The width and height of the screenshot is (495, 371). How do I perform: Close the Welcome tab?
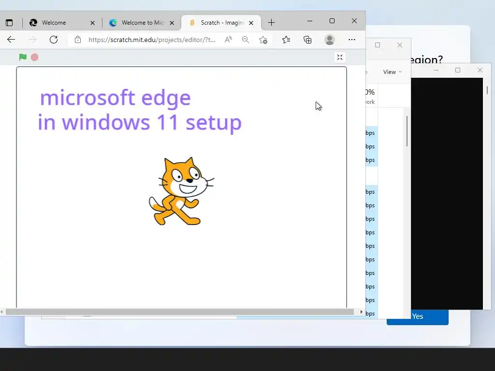92,23
